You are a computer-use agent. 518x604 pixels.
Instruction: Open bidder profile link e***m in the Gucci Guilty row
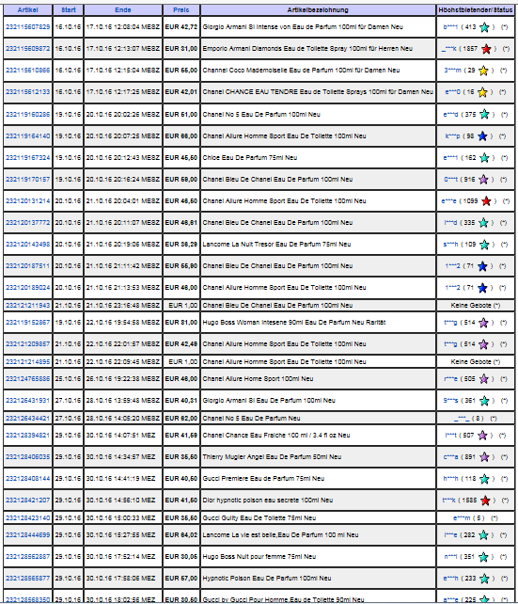pos(462,517)
